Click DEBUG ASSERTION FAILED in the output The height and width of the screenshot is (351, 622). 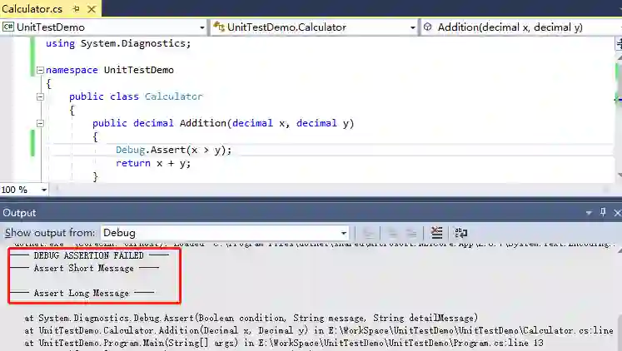88,255
